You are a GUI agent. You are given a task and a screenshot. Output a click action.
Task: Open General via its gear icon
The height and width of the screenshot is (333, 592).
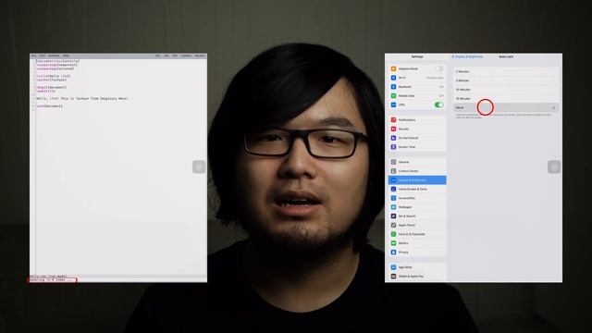pos(393,162)
